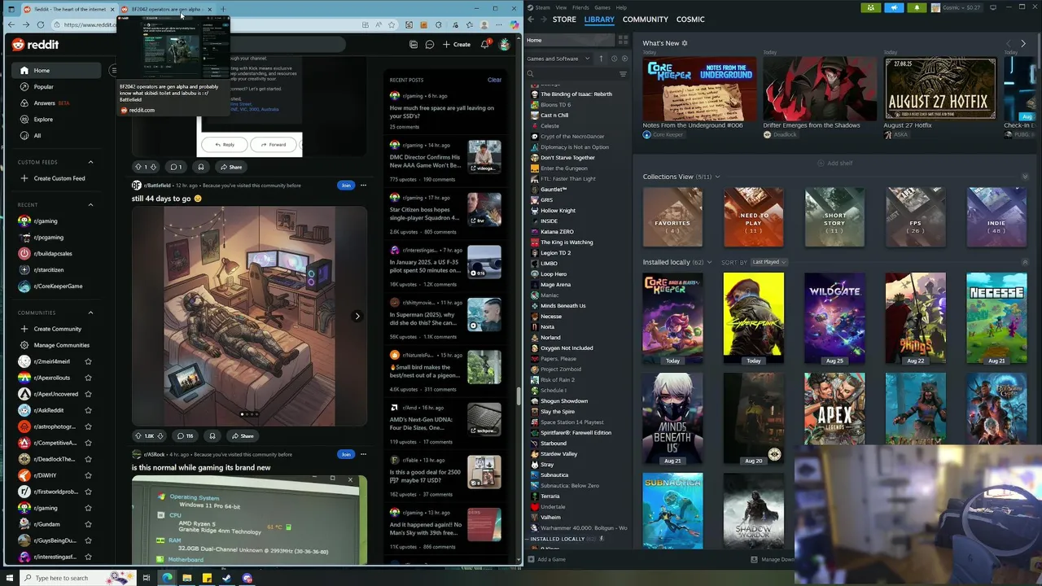Screen dimensions: 1042x586
Task: Favorite r/Apexrollouts with star
Action: (88, 378)
